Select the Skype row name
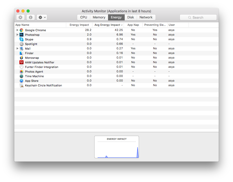 point(29,39)
